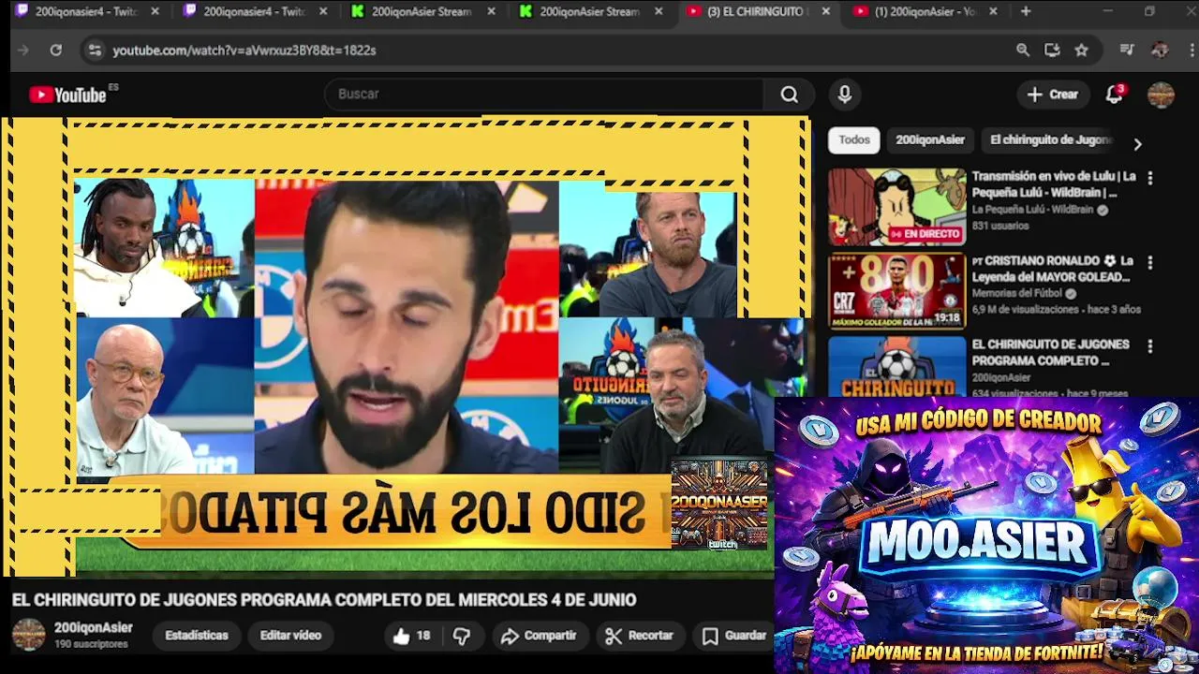Open the notifications bell
Image resolution: width=1199 pixels, height=674 pixels.
click(1114, 95)
